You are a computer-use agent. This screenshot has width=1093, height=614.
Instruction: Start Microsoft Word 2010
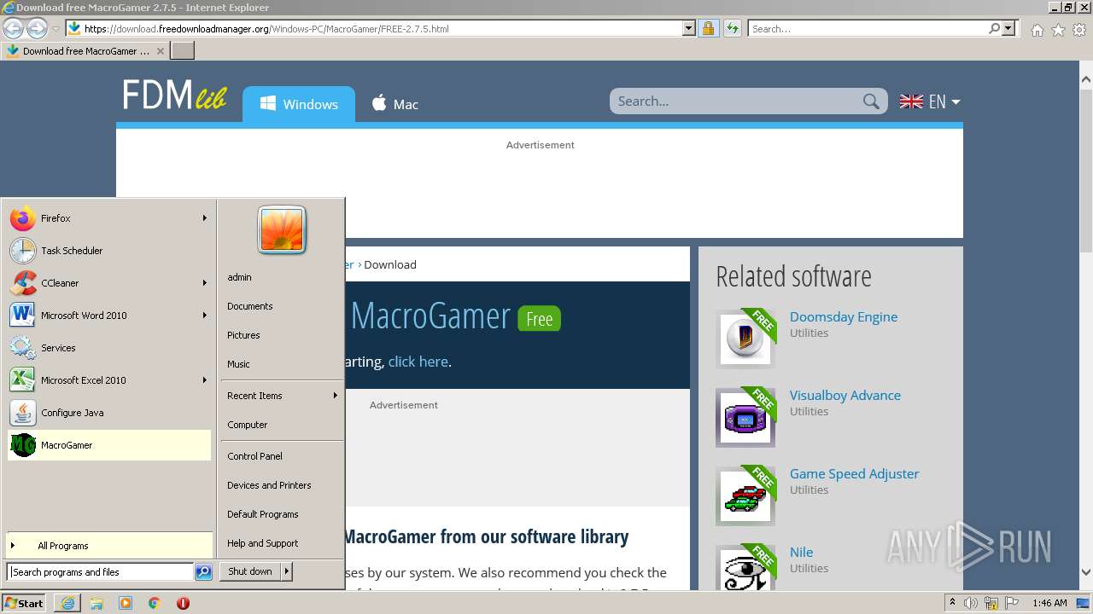tap(108, 316)
